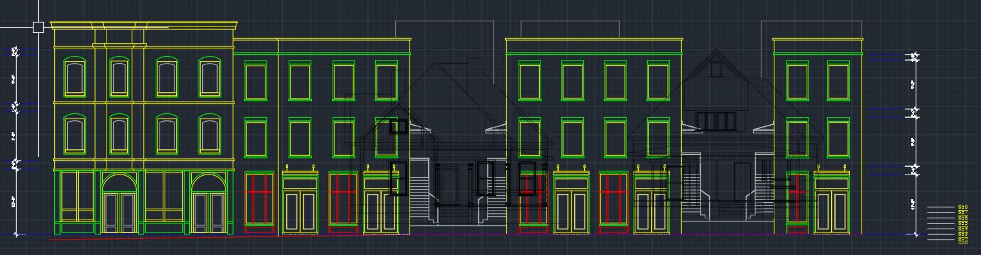The height and width of the screenshot is (255, 981).
Task: Select the left vertical dimension line
Action: coord(15,142)
